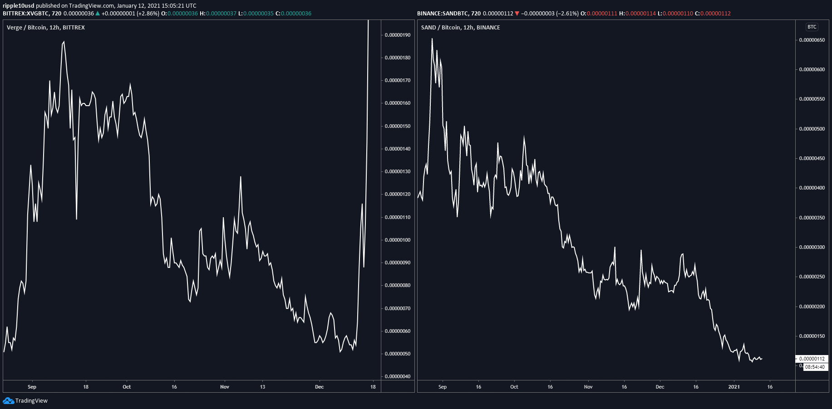
Task: Click the 0.00000190 price axis label
Action: (398, 35)
